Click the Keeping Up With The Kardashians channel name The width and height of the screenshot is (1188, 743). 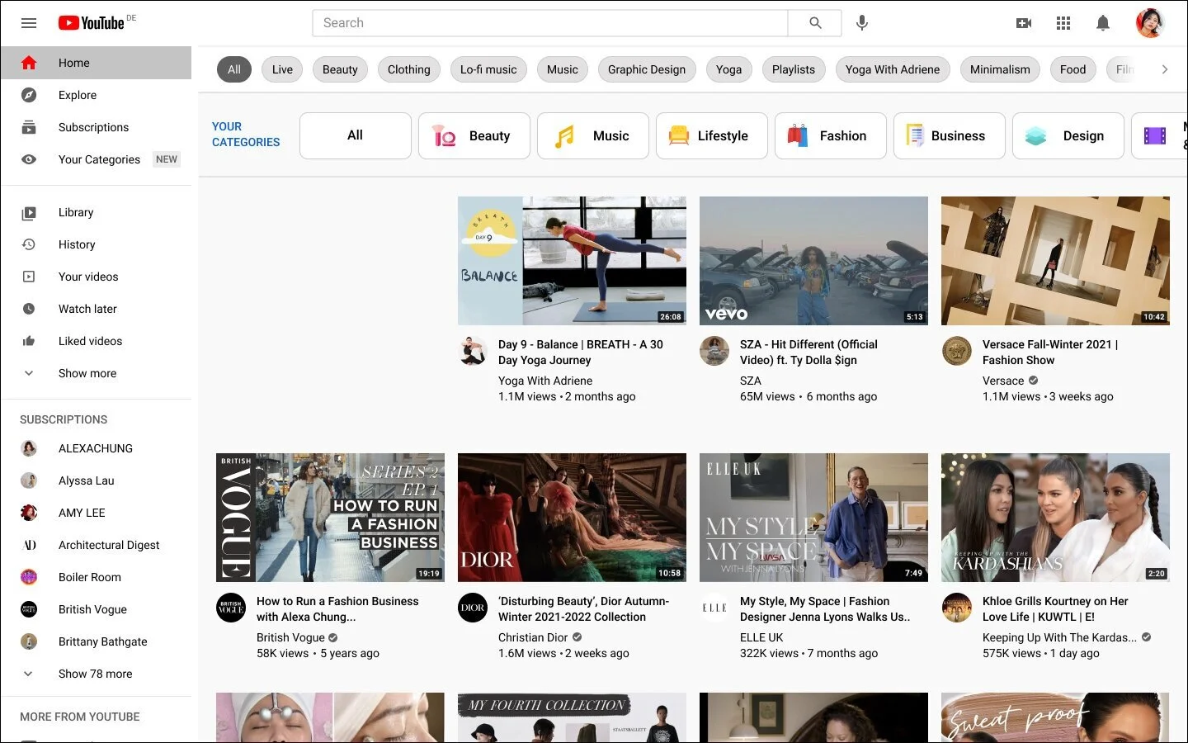[x=1059, y=637]
